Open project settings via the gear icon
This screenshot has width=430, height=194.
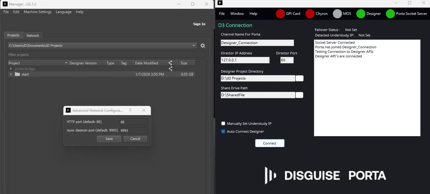pos(203,46)
